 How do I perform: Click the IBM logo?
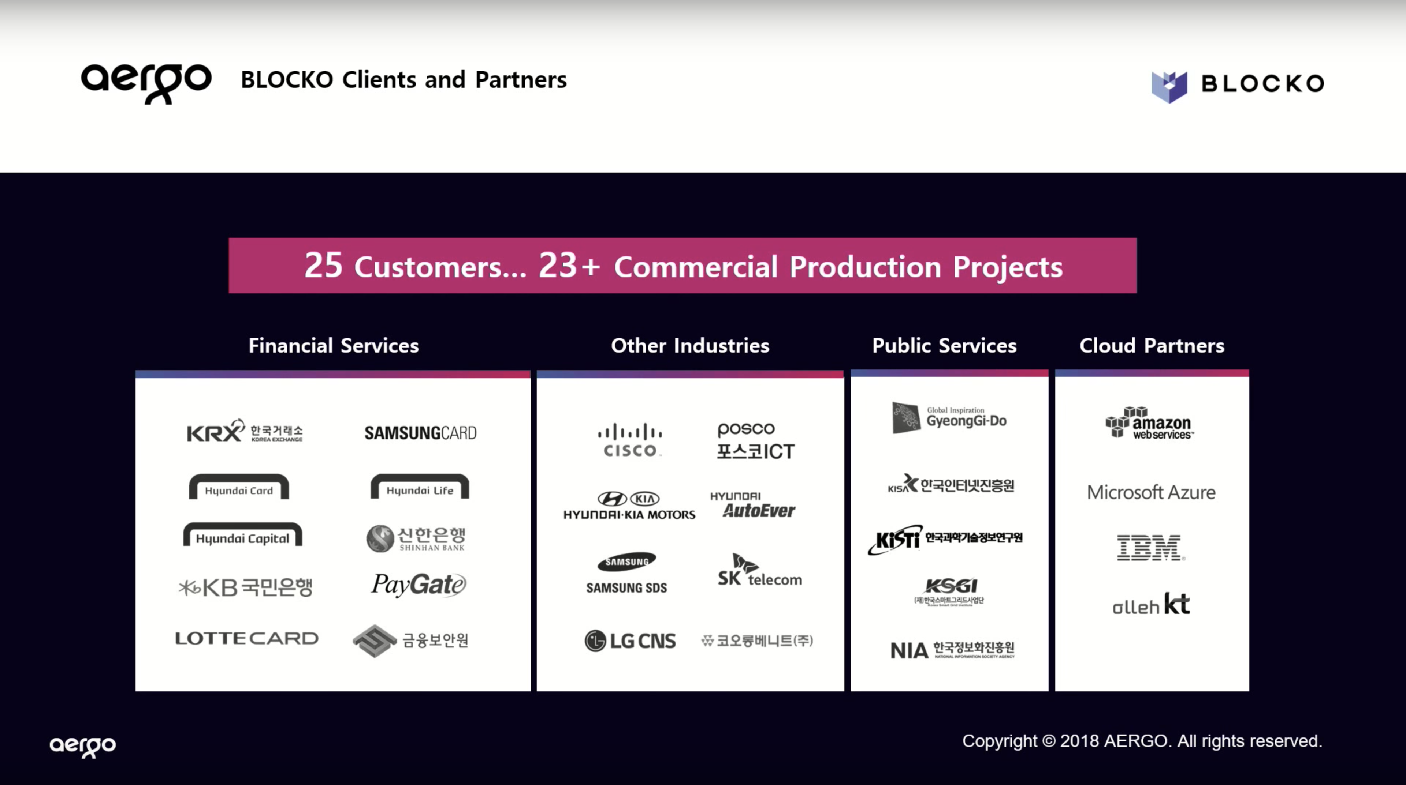click(x=1149, y=547)
